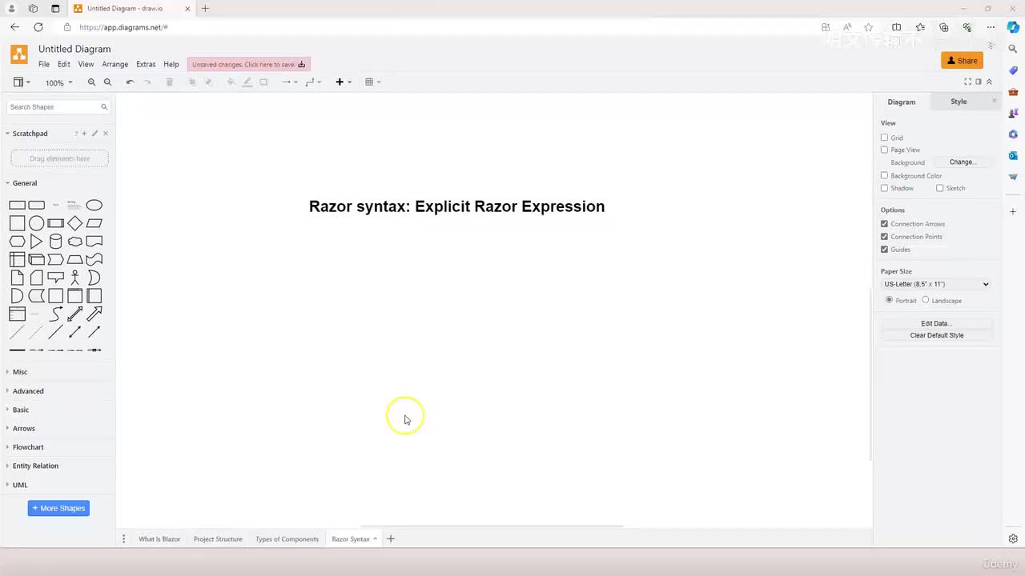Open the view layout dropdown in toolbar
1025x576 pixels.
pos(22,82)
